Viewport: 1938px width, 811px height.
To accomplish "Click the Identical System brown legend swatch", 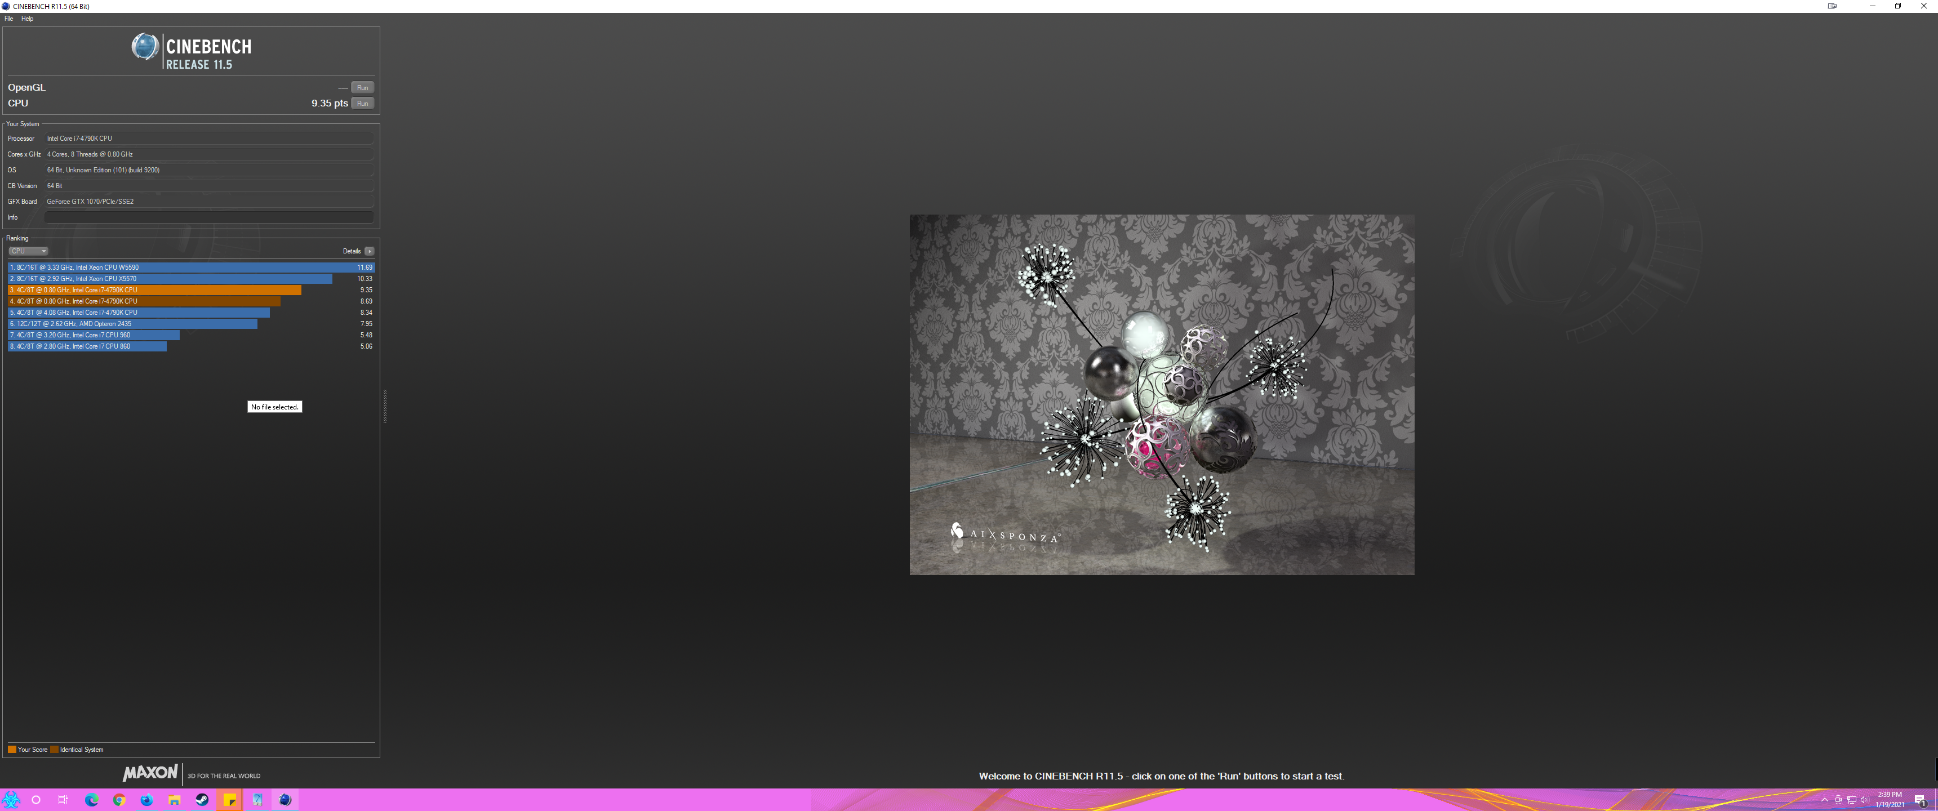I will click(x=54, y=749).
